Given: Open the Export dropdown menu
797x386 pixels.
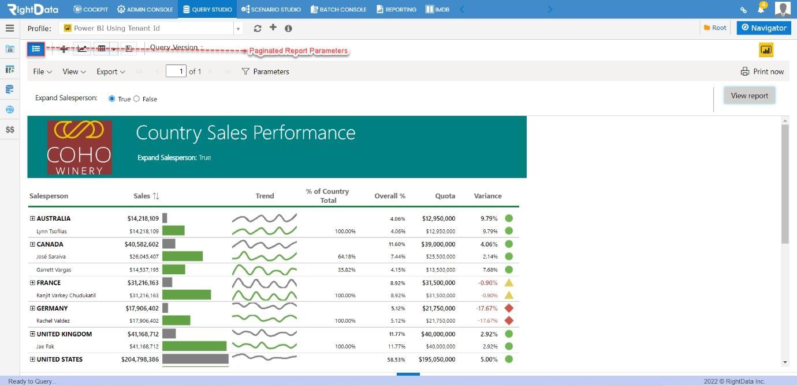Looking at the screenshot, I should pos(111,71).
